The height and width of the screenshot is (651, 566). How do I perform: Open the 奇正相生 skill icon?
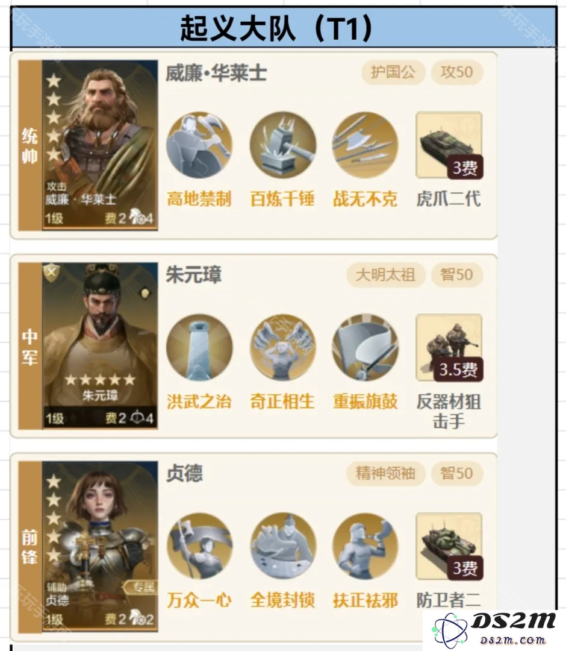coord(283,348)
